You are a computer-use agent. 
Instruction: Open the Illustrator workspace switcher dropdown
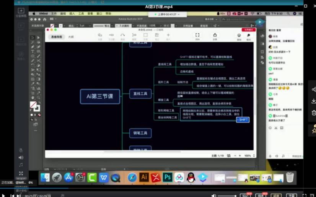(211, 20)
